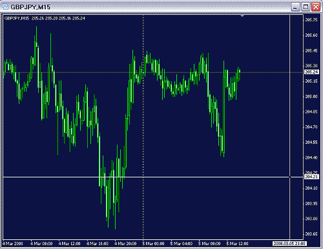Click the 205.60 price scale label
Screen dimensions: 323x249
[311, 35]
